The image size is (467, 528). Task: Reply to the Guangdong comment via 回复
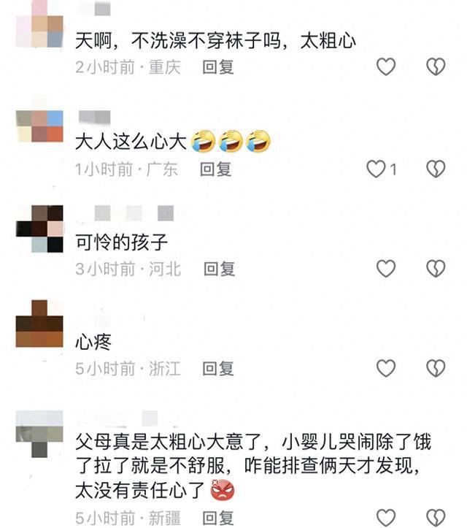216,169
